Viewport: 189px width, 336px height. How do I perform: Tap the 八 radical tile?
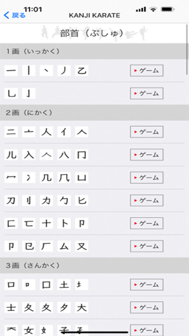pos(64,155)
